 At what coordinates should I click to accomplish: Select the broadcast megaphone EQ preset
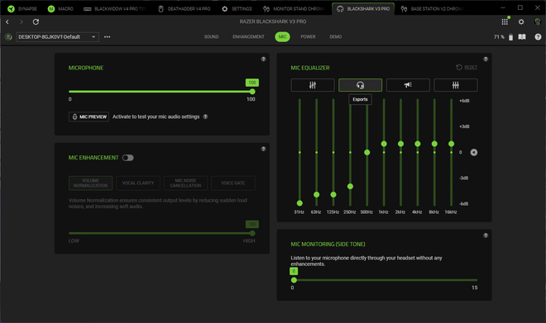[408, 85]
